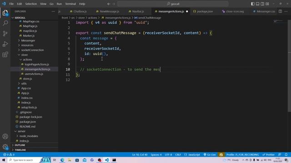The image size is (291, 163).
Task: Click the Explorer more actions ellipsis
Action: click(53, 11)
